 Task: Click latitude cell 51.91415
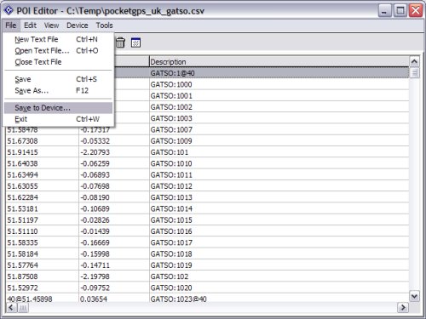(42, 152)
